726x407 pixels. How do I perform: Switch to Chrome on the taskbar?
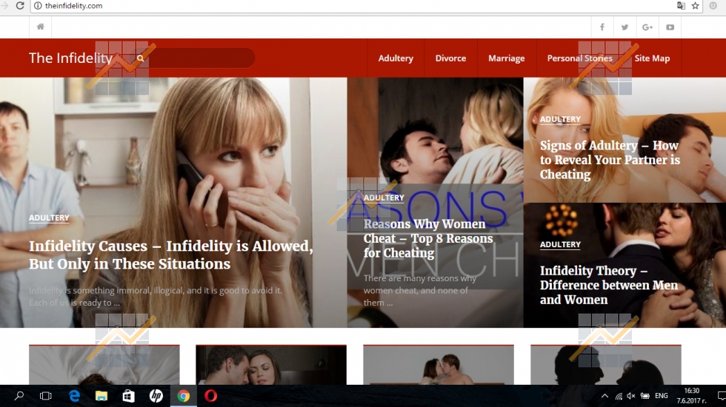tap(184, 396)
